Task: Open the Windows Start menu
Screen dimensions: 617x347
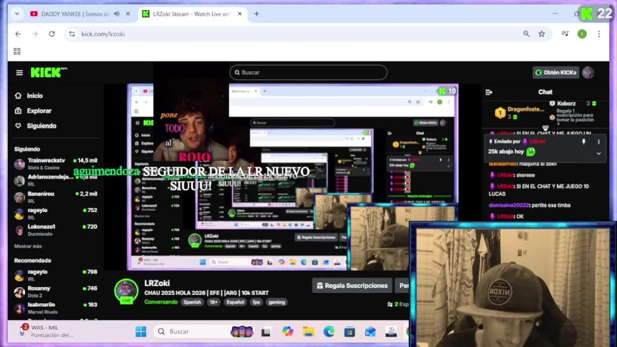Action: (141, 332)
